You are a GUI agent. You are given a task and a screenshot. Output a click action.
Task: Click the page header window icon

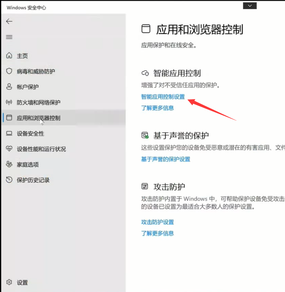pyautogui.click(x=146, y=29)
